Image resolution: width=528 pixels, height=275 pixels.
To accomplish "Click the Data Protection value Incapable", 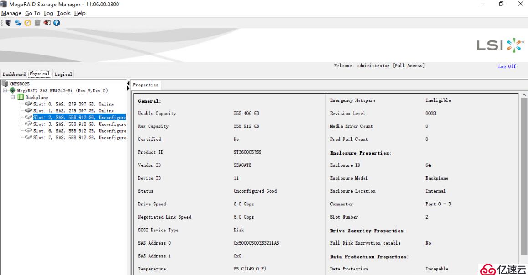I will (437, 269).
